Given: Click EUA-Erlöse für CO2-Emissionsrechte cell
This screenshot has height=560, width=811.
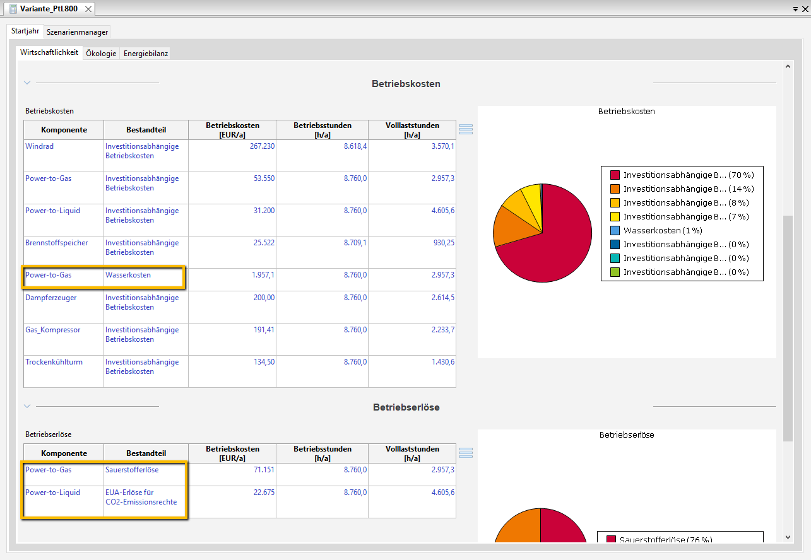Looking at the screenshot, I should pyautogui.click(x=146, y=502).
